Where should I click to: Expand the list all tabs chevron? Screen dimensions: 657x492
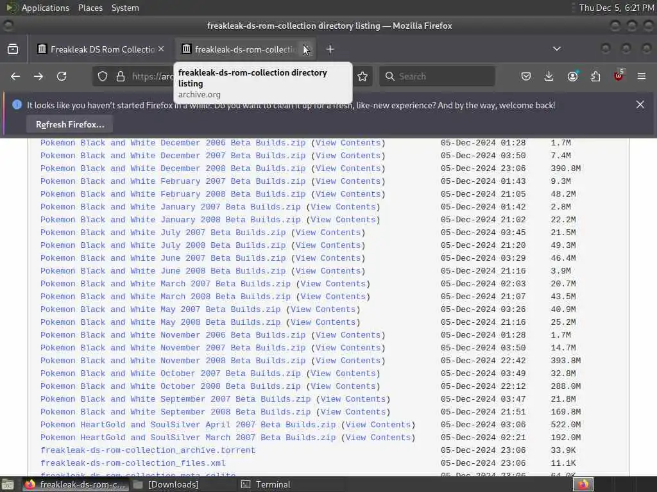[x=557, y=49]
